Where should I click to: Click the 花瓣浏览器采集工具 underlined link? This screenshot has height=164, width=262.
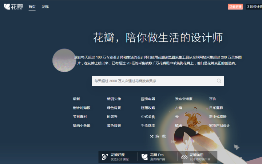173,57
